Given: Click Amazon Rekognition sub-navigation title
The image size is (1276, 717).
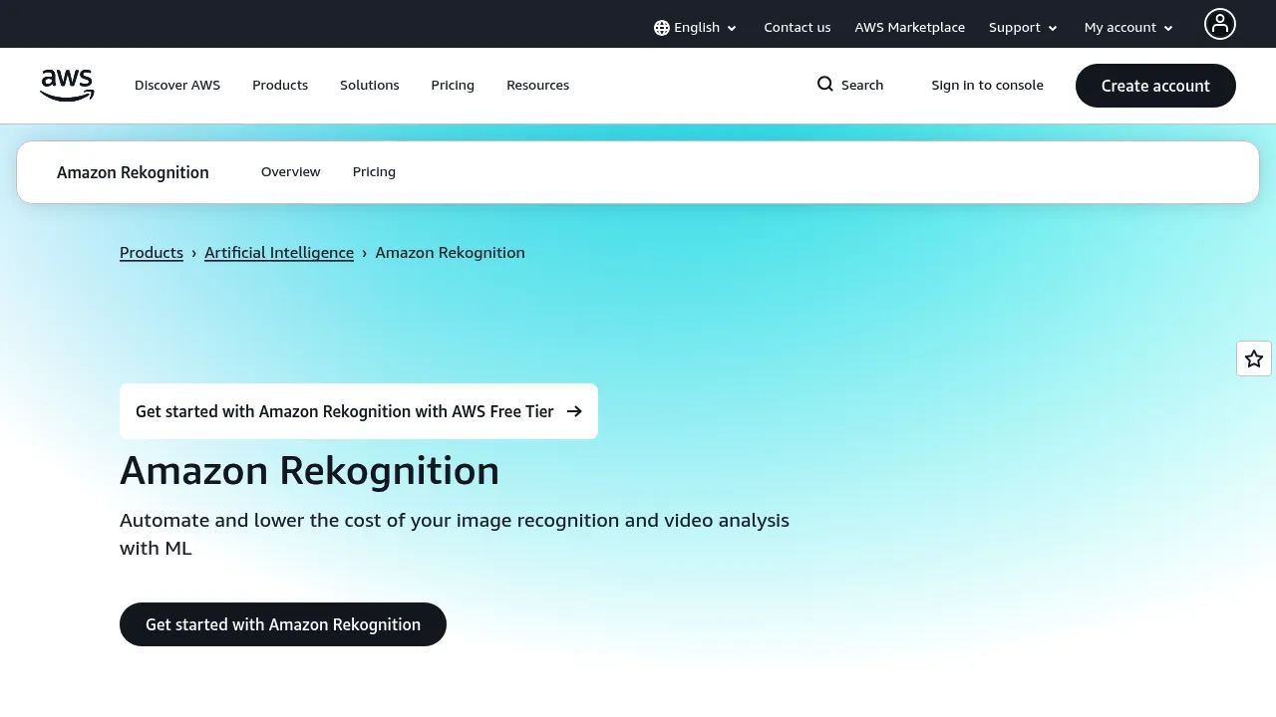Looking at the screenshot, I should tap(133, 172).
